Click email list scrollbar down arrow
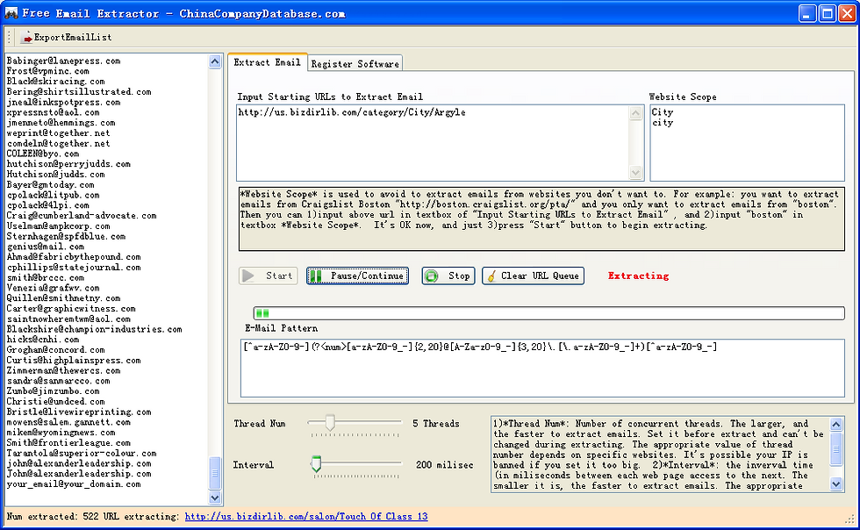The image size is (860, 530). 215,498
